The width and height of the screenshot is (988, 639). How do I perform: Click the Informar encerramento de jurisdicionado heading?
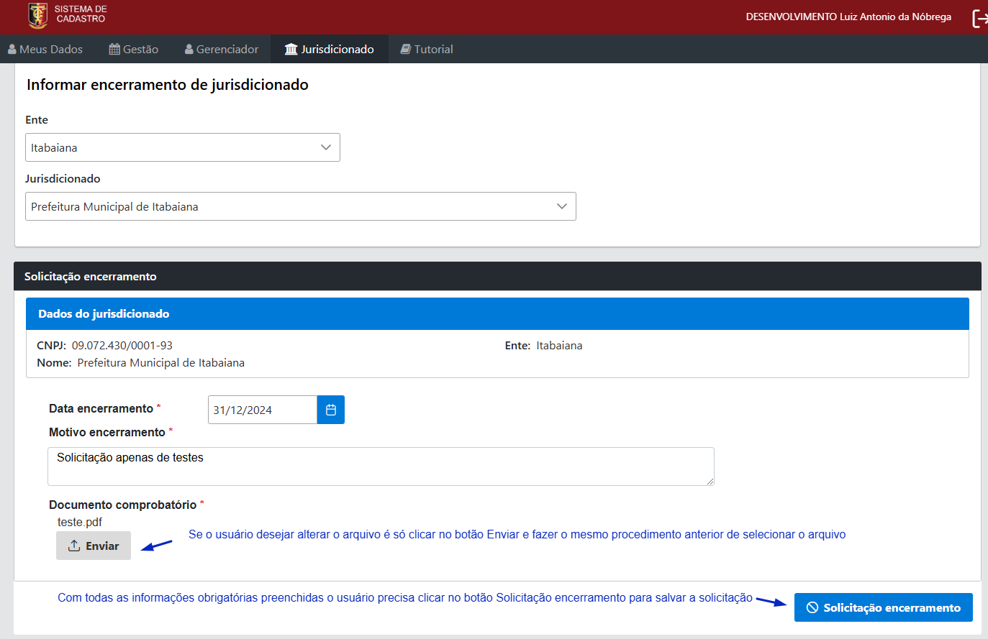click(x=168, y=85)
